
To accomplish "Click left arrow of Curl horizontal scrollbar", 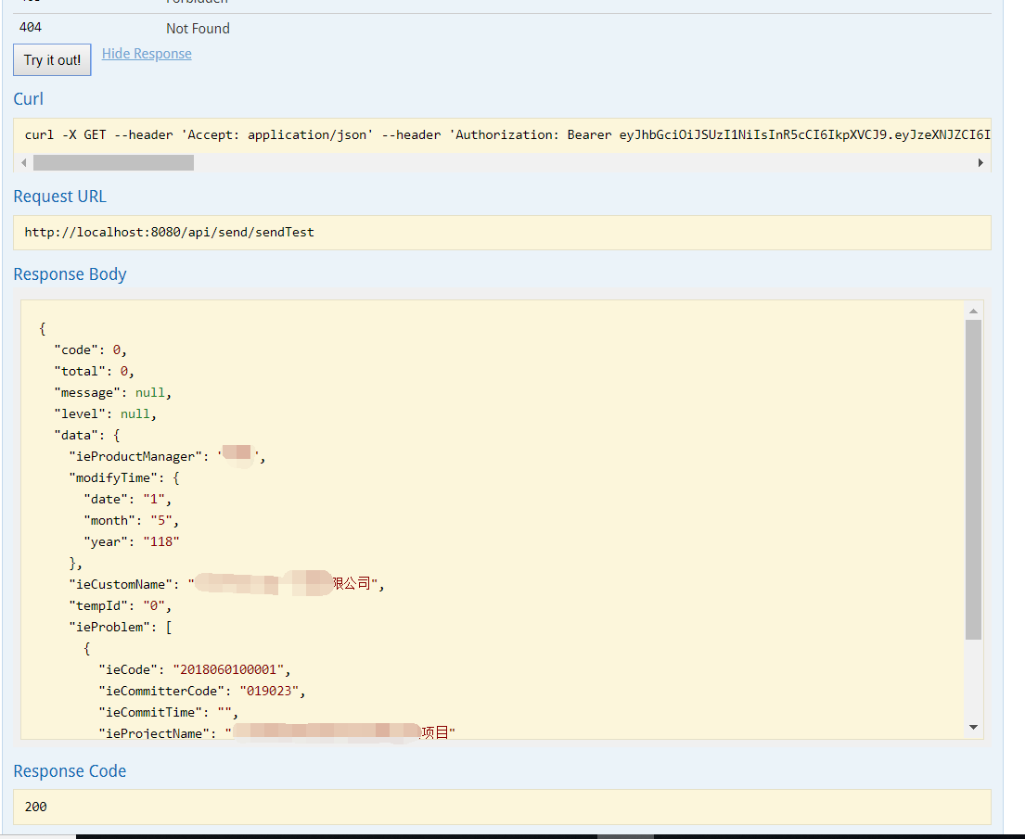I will point(23,163).
